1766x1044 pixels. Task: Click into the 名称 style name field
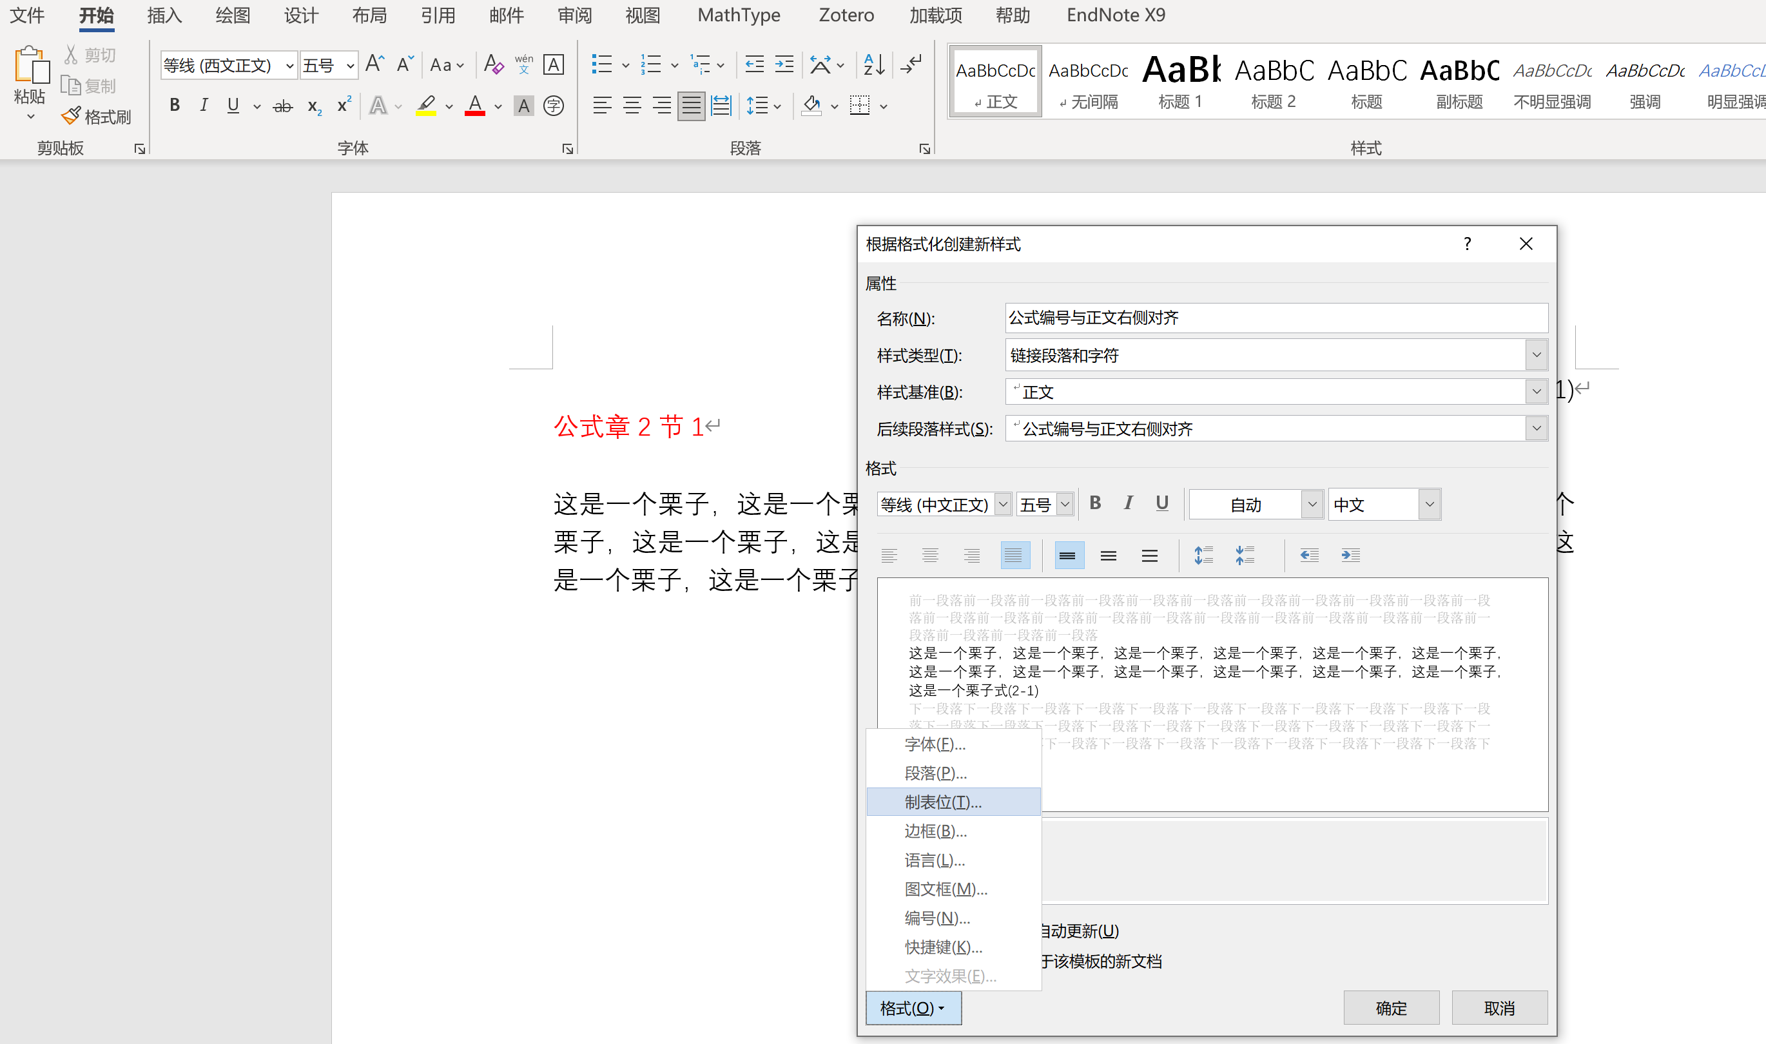[x=1276, y=318]
